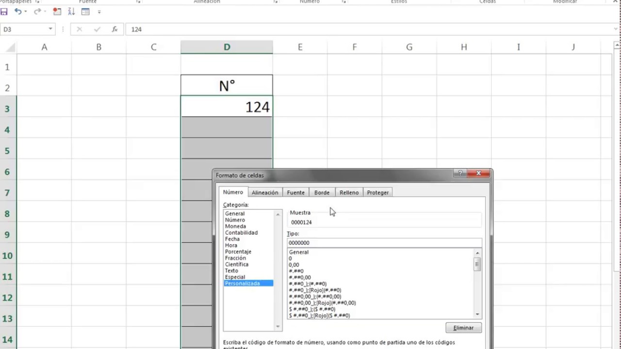Cancel the formula bar entry
Viewport: 621px width, 349px height.
[x=80, y=30]
